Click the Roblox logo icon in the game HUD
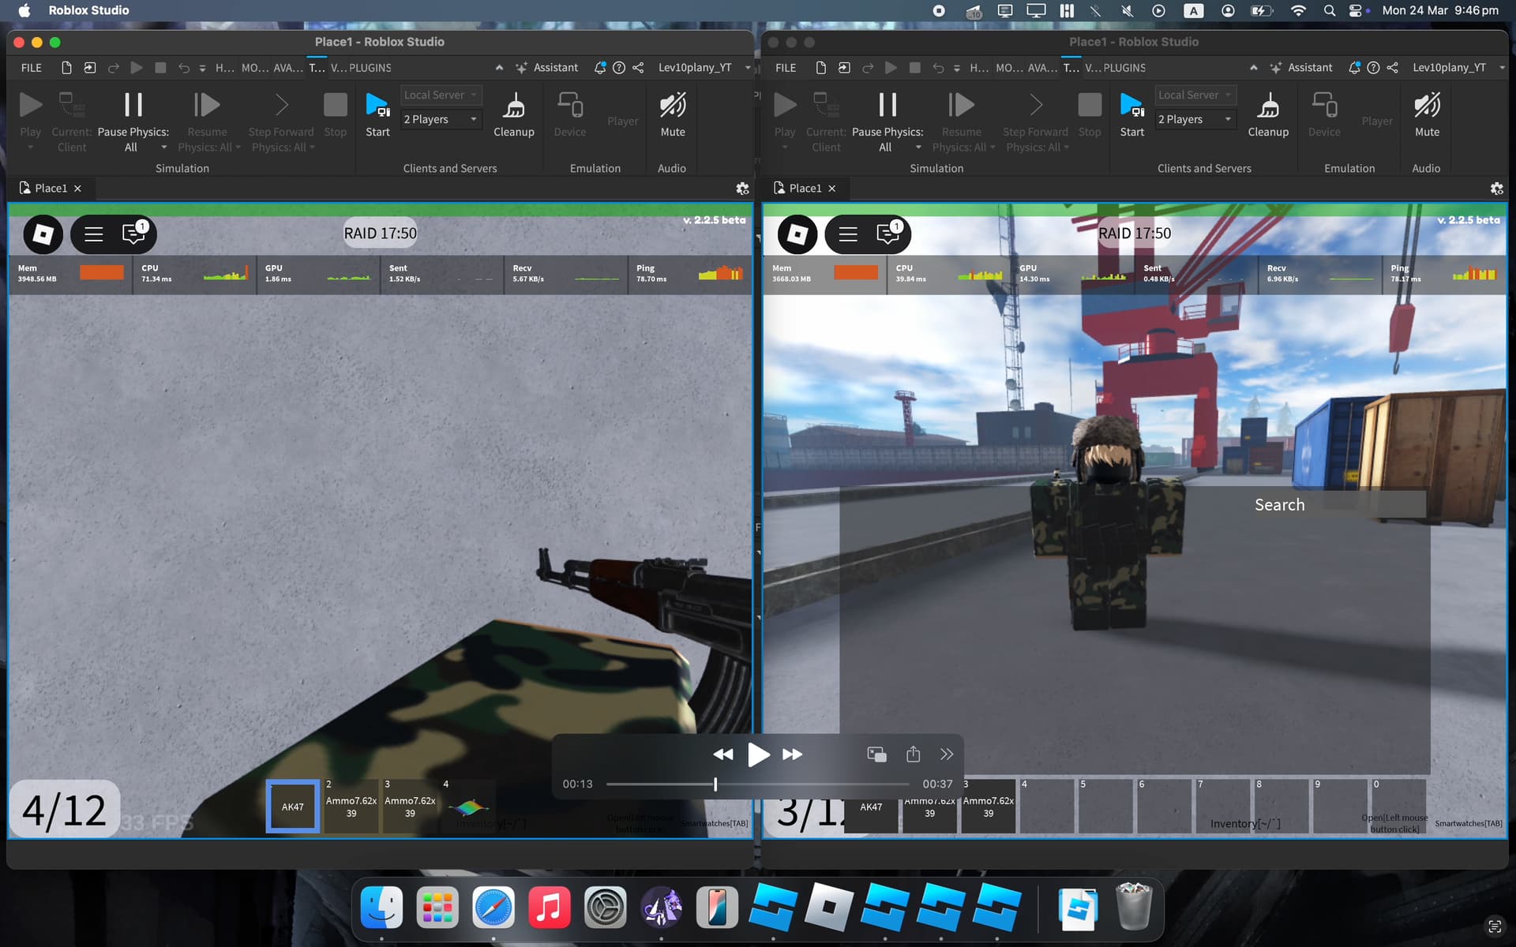 (x=43, y=234)
